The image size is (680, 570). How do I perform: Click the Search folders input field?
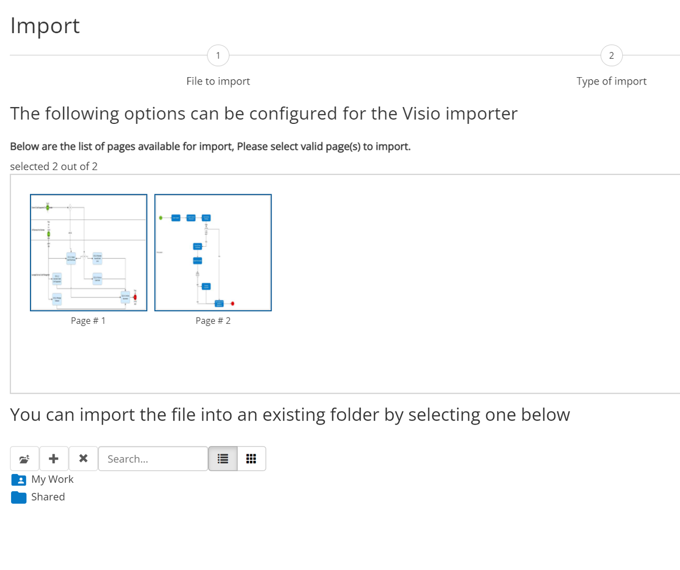coord(153,459)
